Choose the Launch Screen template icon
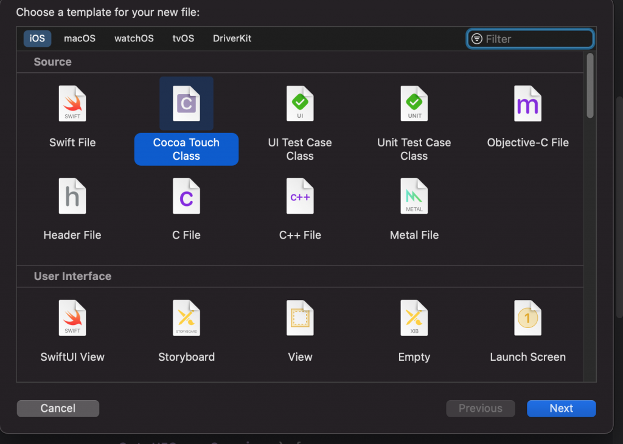Image resolution: width=623 pixels, height=444 pixels. (527, 318)
